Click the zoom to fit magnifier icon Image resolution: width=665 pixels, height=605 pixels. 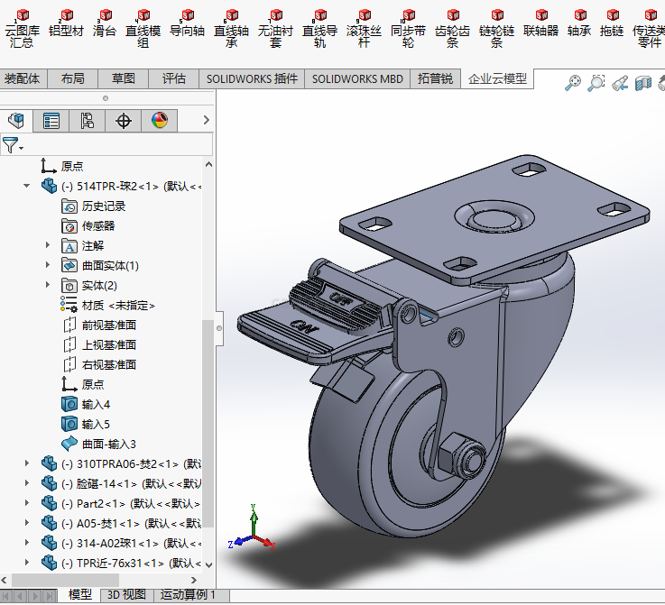(x=573, y=84)
